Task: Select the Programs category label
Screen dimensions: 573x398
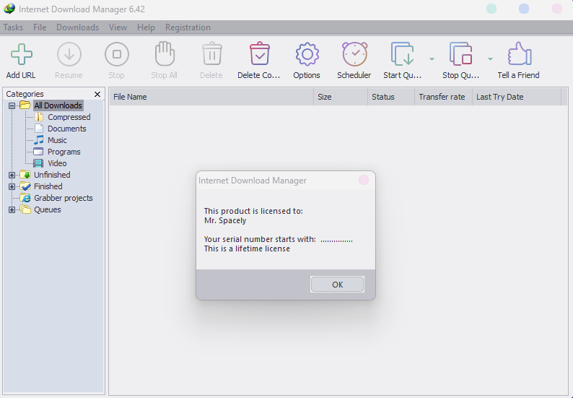Action: coord(64,152)
